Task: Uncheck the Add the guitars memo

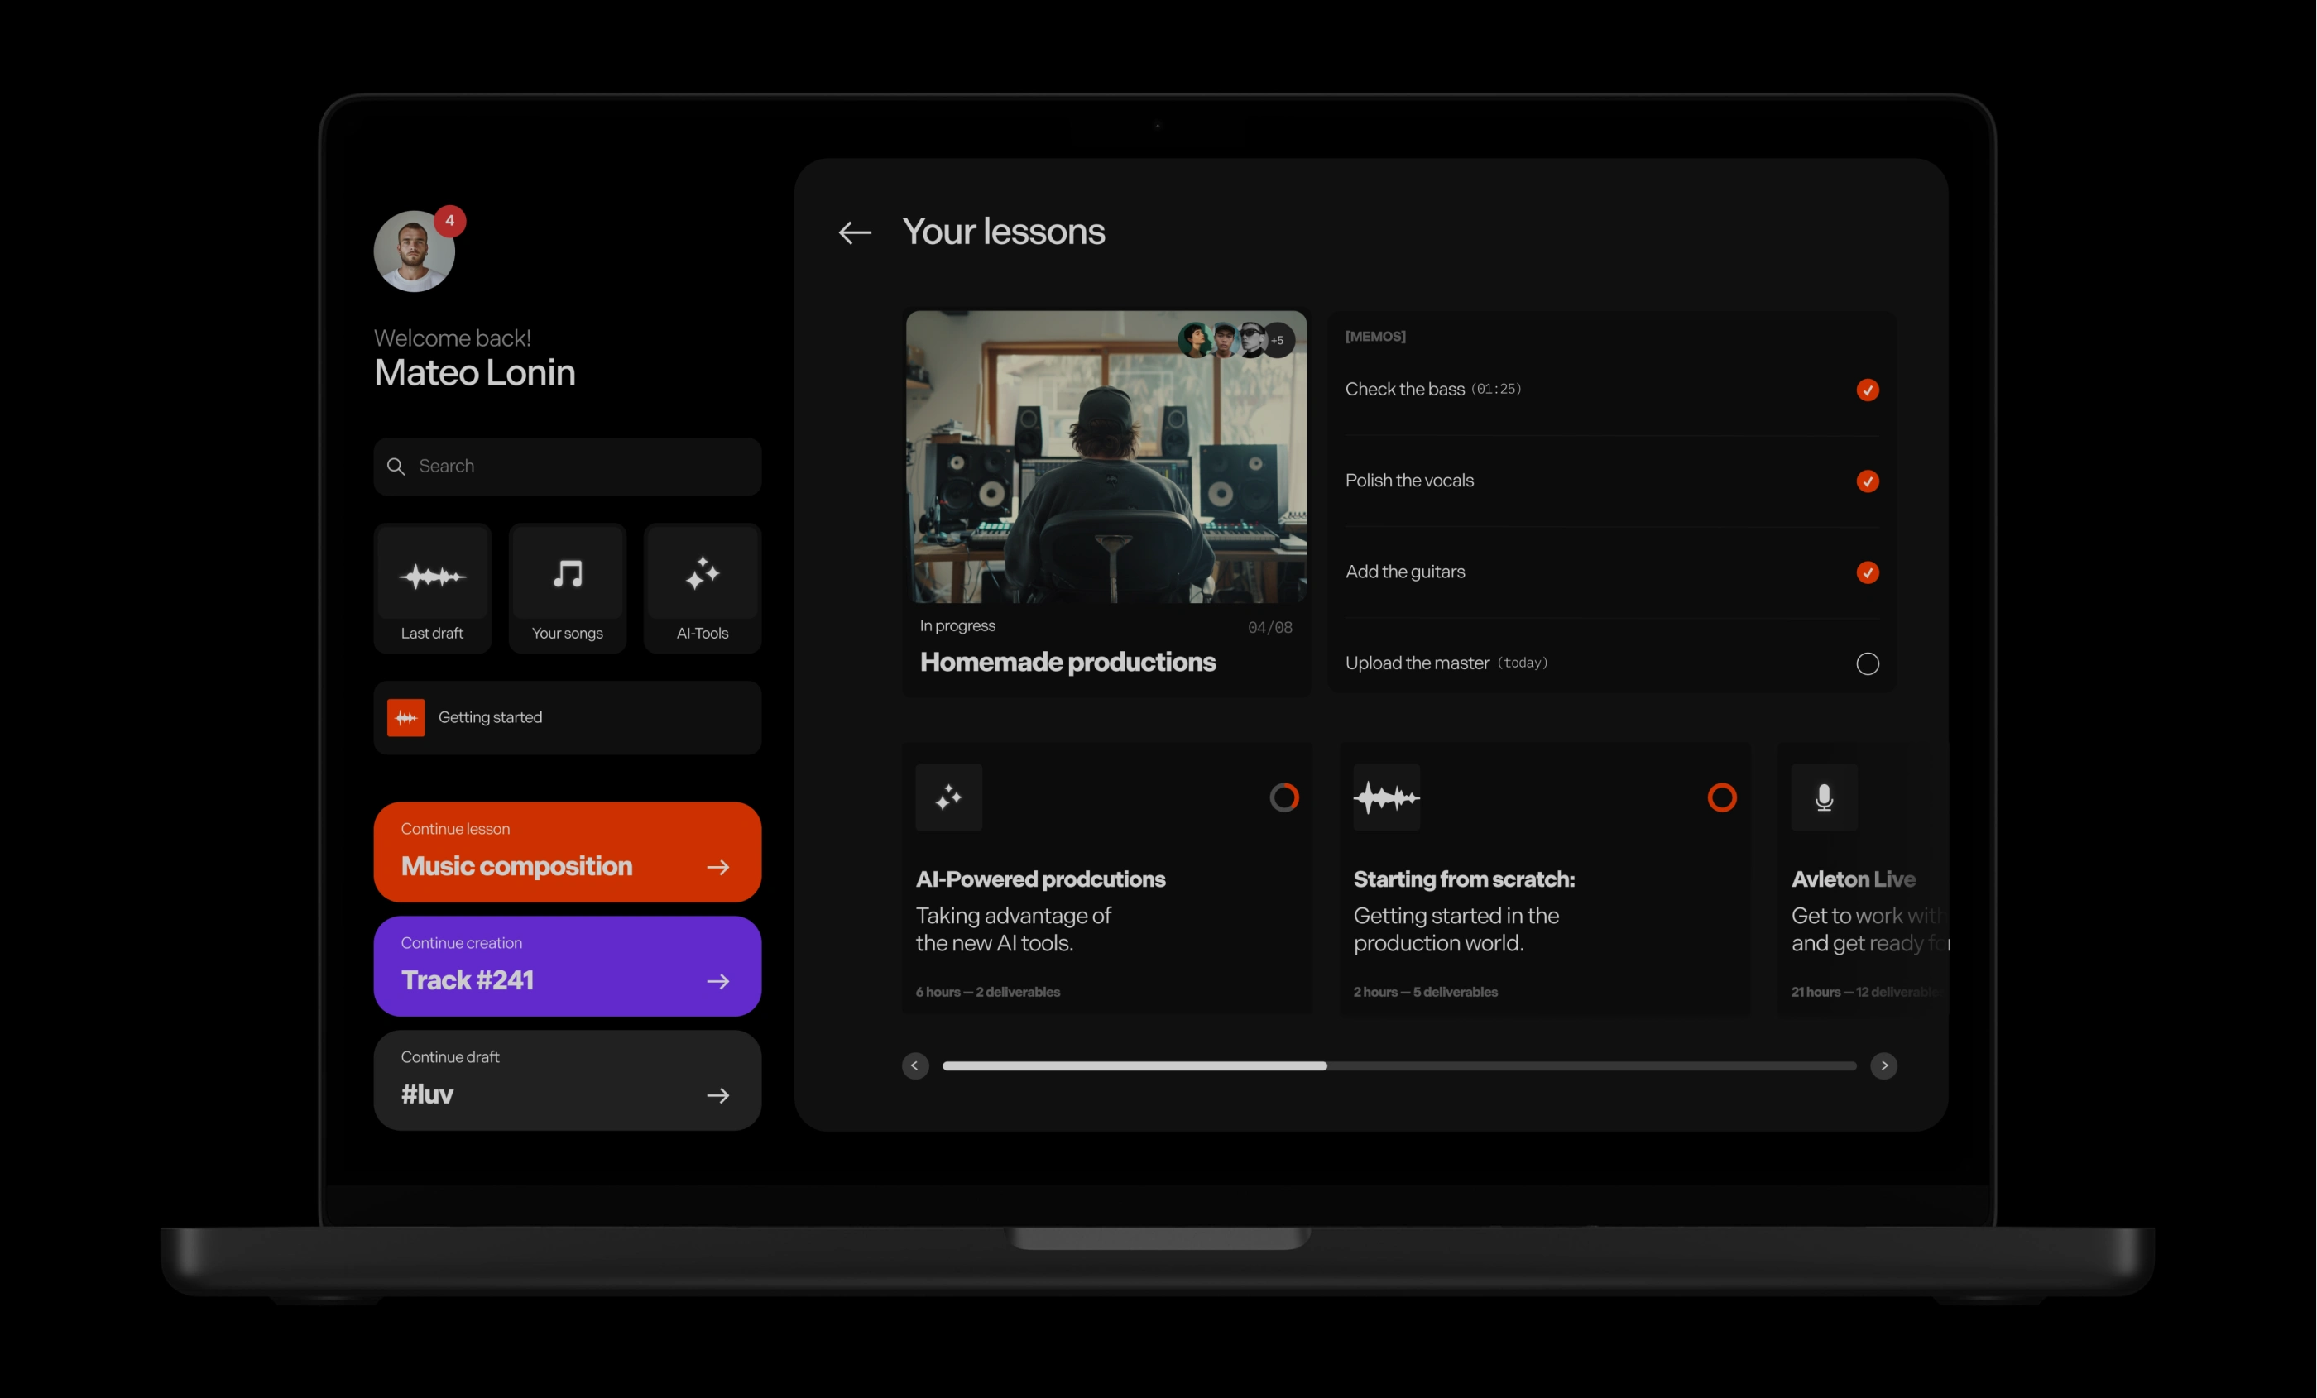Action: point(1867,572)
